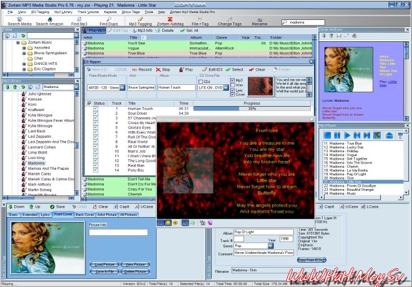The width and height of the screenshot is (412, 287).
Task: Click Play in the CD Ripper toolbar
Action: click(x=186, y=70)
